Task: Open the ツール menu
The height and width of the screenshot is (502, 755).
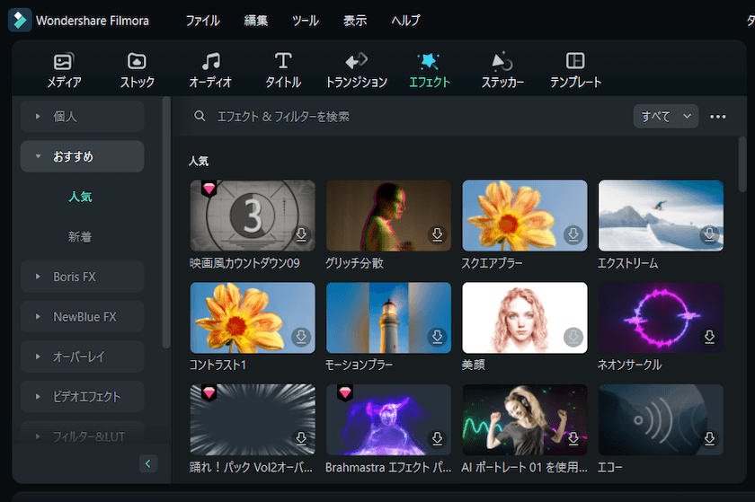Action: click(x=304, y=20)
